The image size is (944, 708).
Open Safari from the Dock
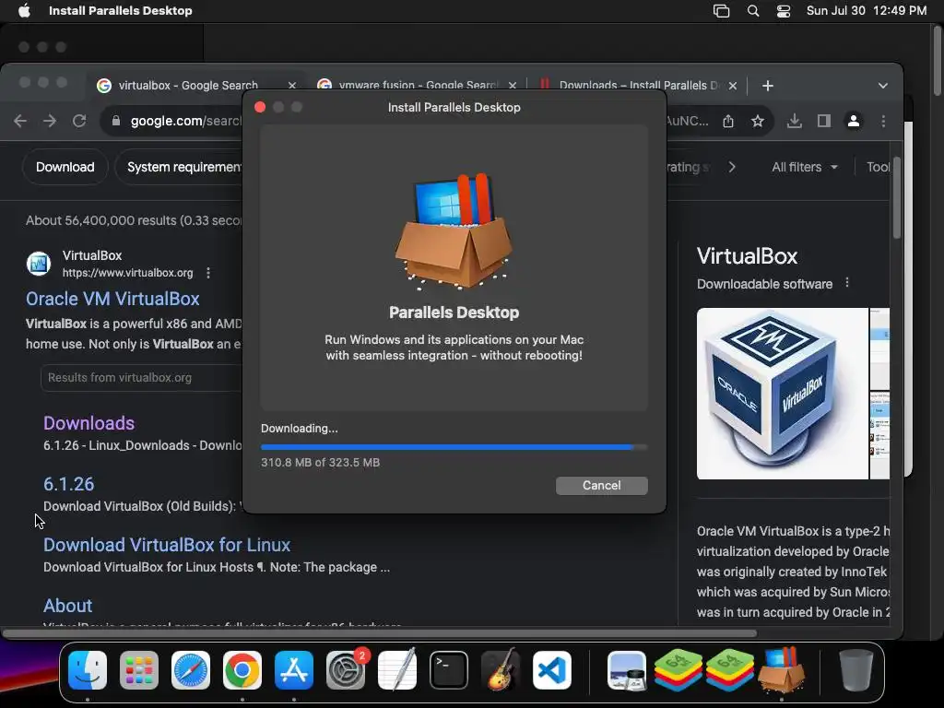(x=191, y=670)
